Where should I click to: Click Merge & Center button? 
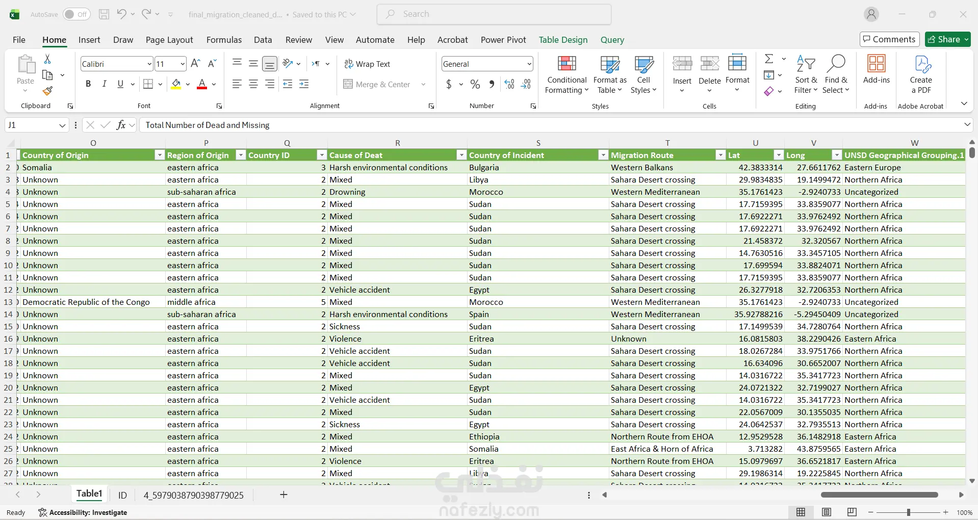click(377, 84)
